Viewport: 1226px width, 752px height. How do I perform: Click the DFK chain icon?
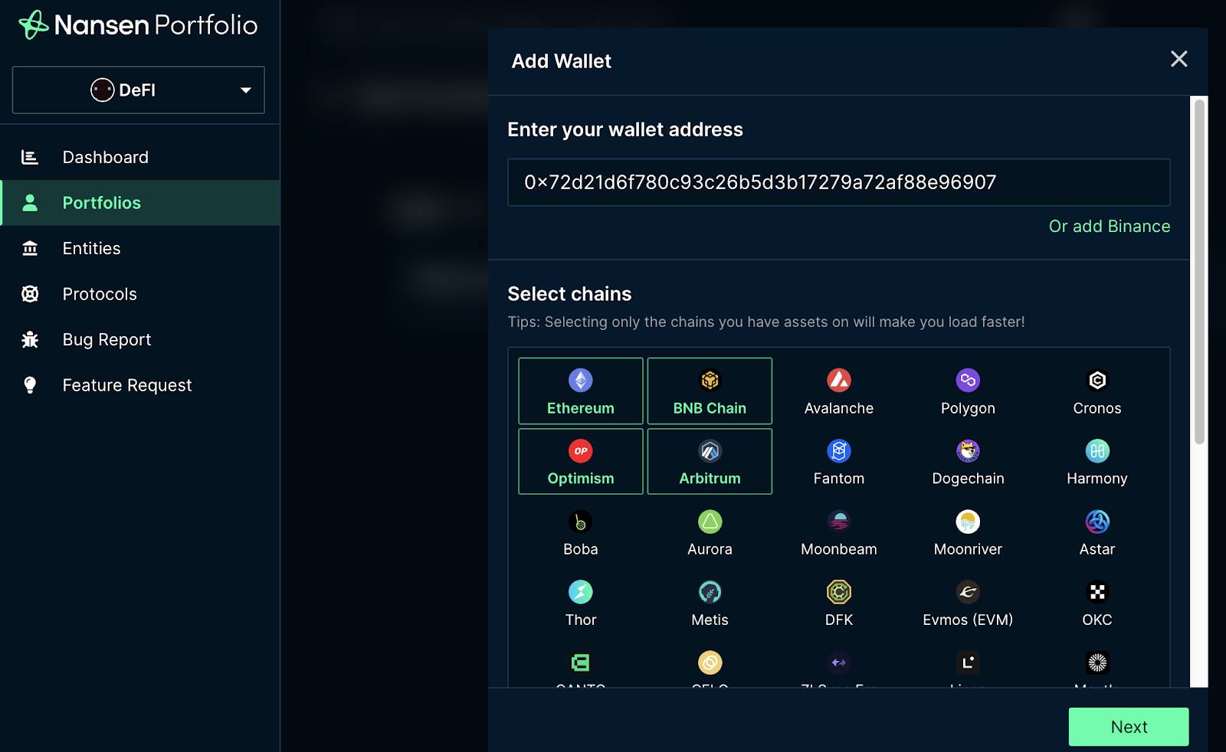[x=839, y=592]
